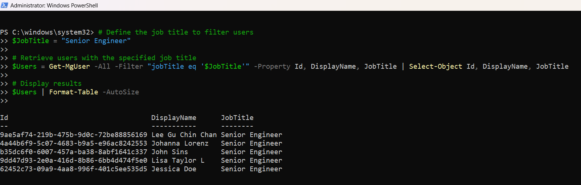Click the Format-Table cmdlet text
The width and height of the screenshot is (581, 185).
pyautogui.click(x=73, y=92)
